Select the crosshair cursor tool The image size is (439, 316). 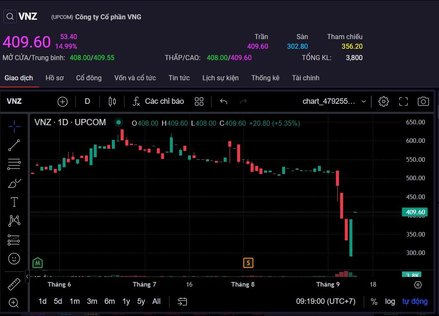coord(14,126)
